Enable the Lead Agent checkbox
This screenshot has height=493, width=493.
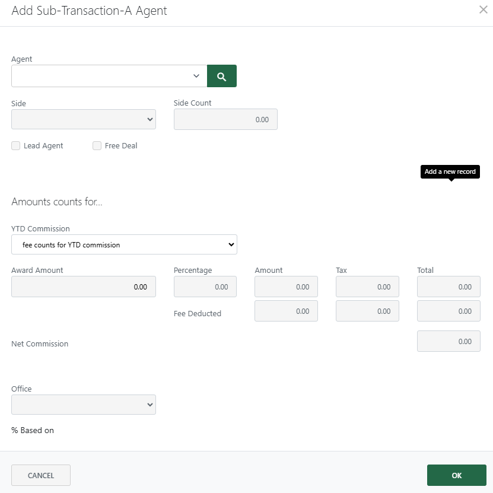click(15, 145)
